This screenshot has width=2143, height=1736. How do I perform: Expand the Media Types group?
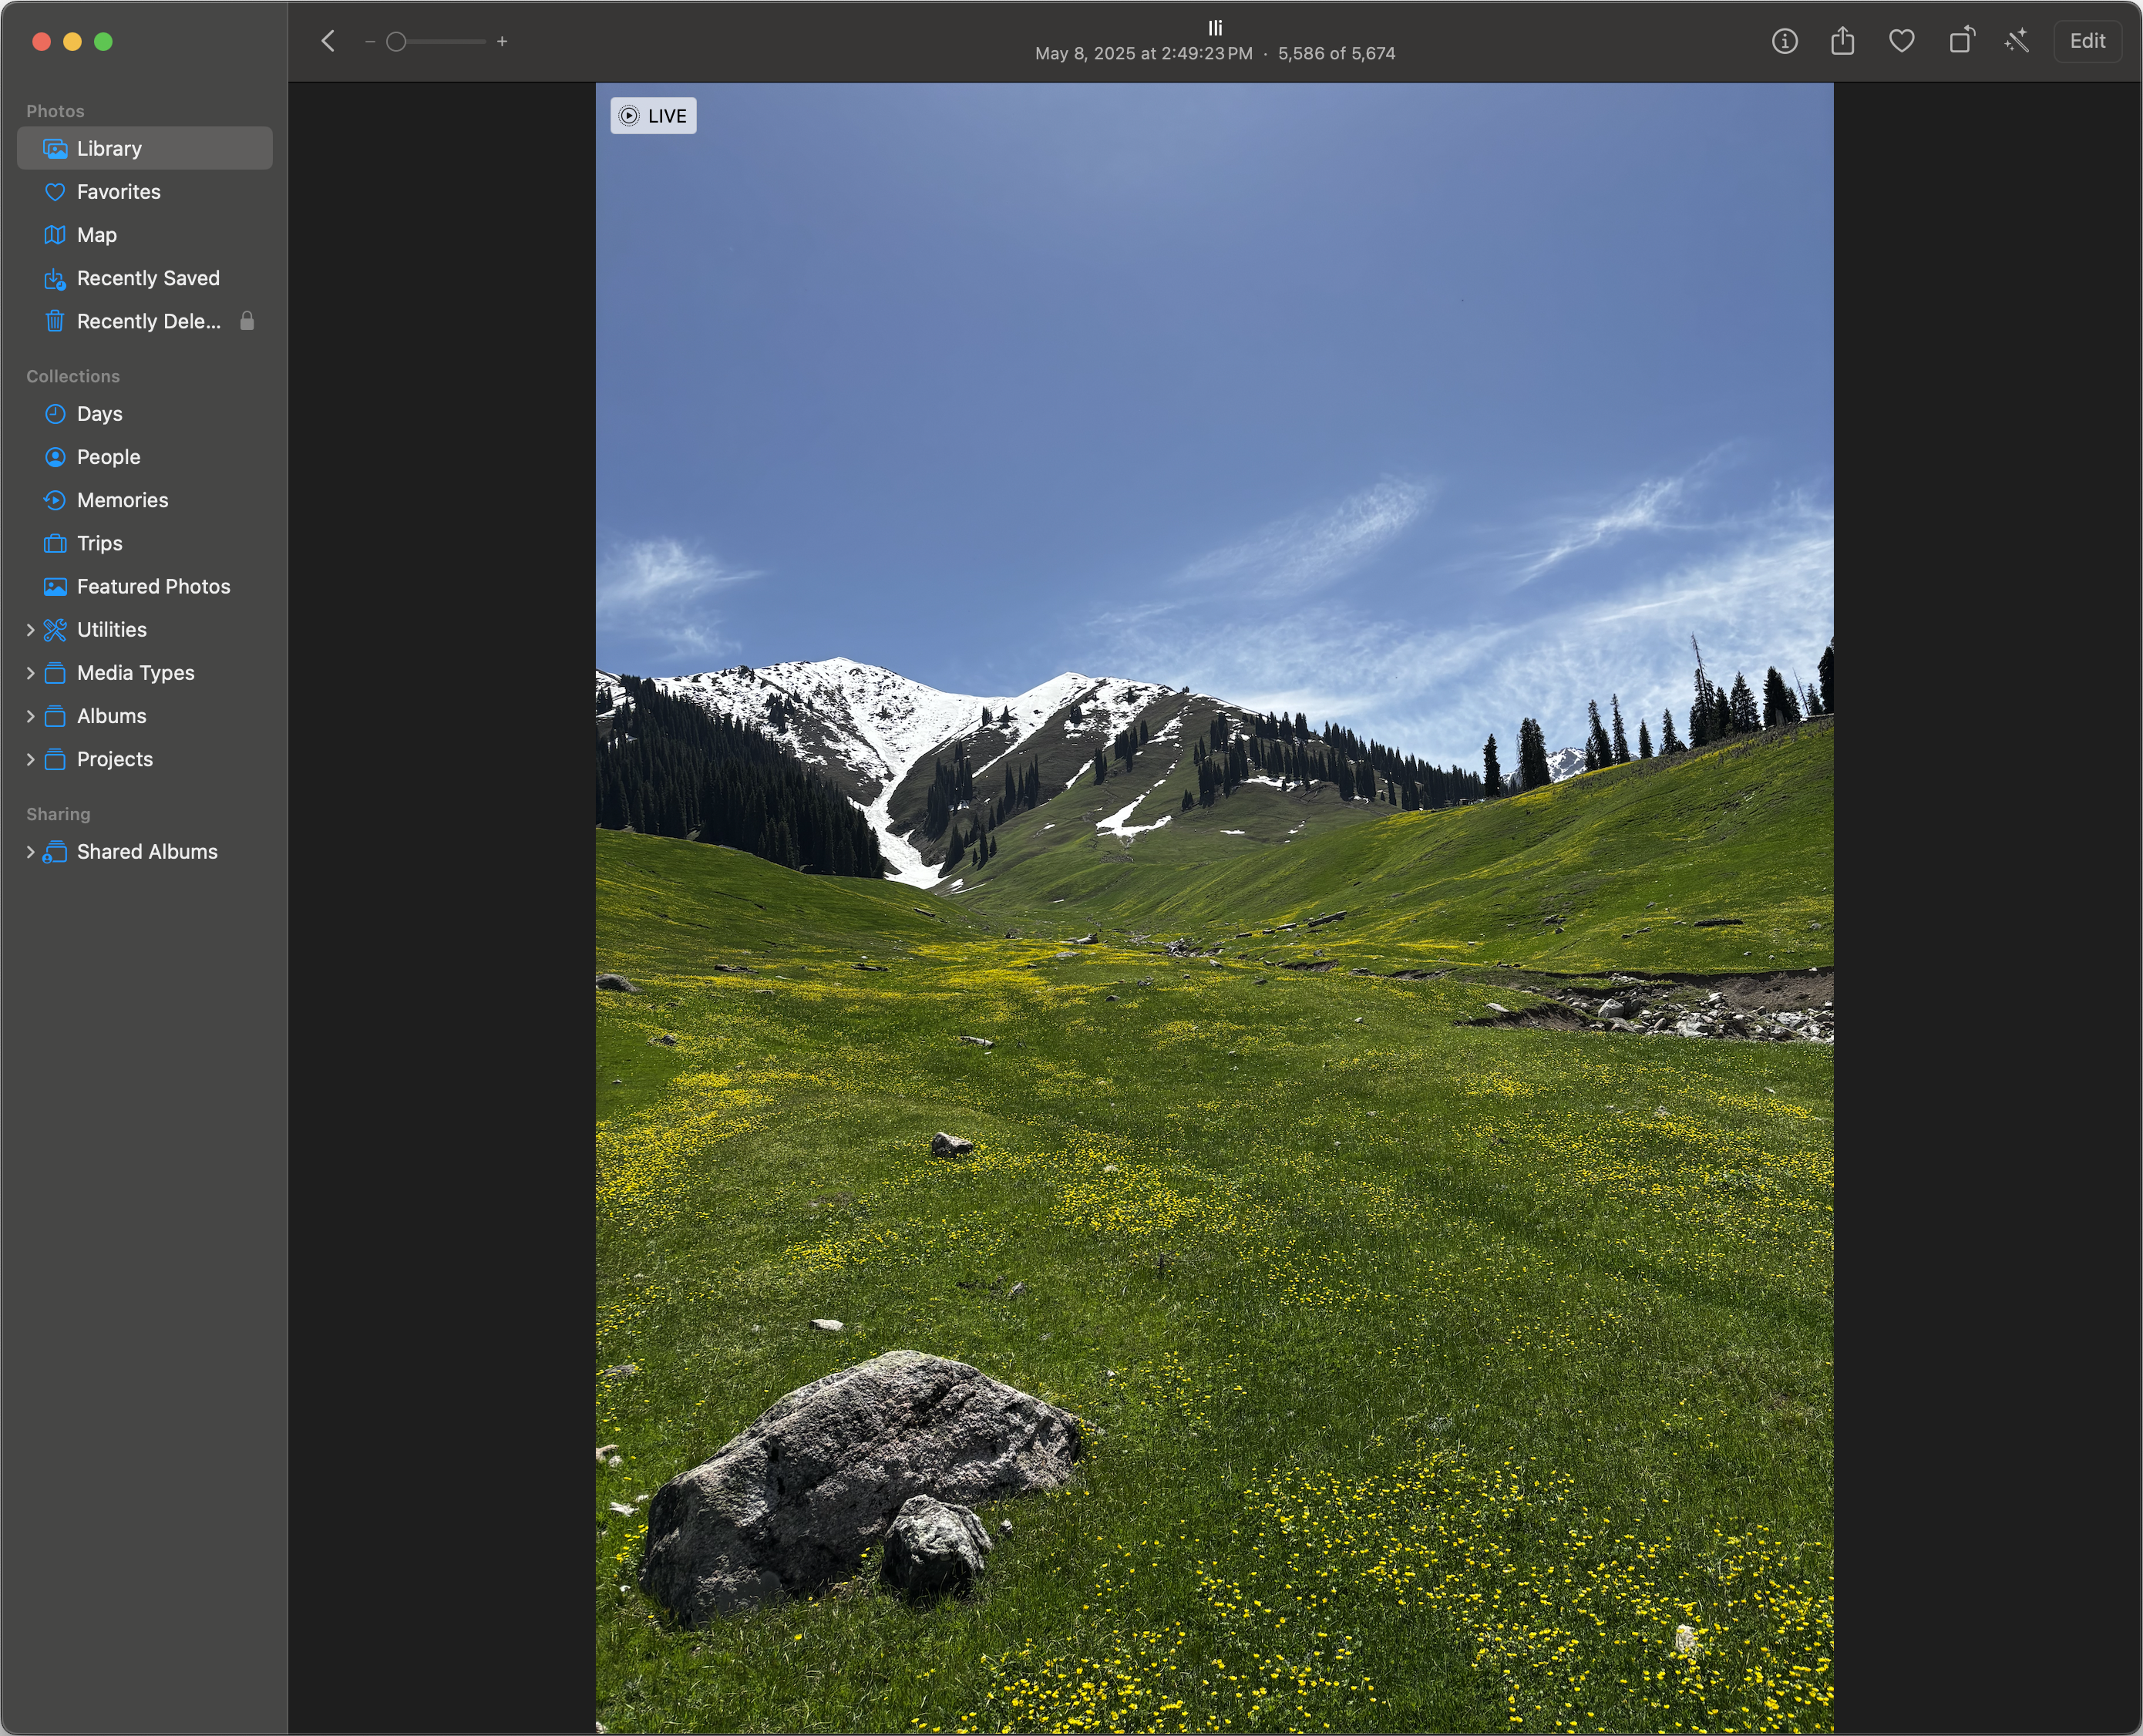coord(30,673)
